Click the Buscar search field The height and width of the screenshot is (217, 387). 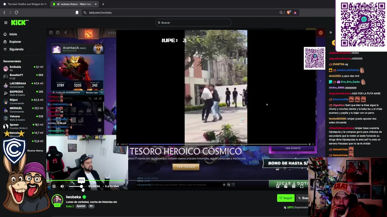(193, 23)
